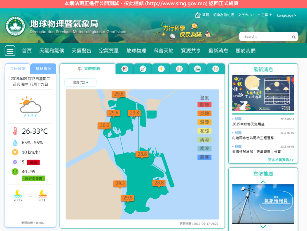Click the 更多相關資訊>> link

[x=281, y=160]
